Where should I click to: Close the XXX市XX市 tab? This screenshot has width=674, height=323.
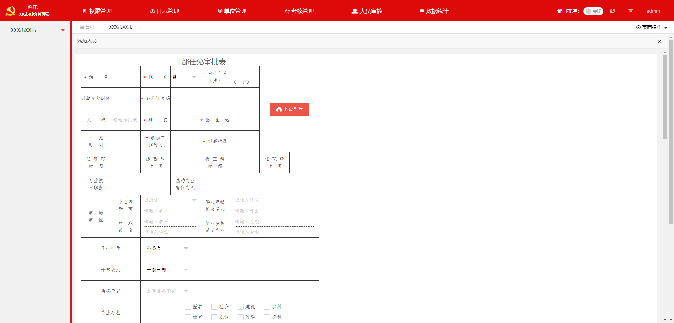coord(139,27)
